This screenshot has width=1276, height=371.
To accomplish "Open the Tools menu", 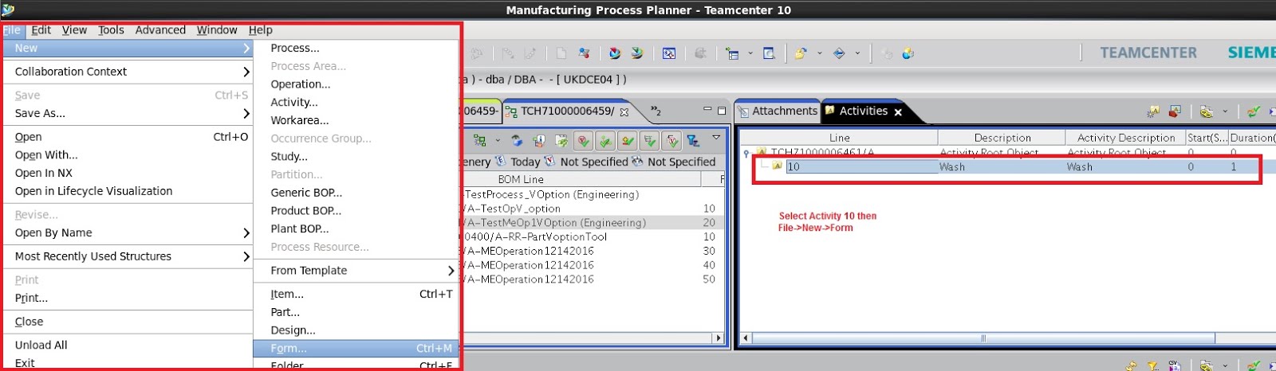I will point(111,30).
